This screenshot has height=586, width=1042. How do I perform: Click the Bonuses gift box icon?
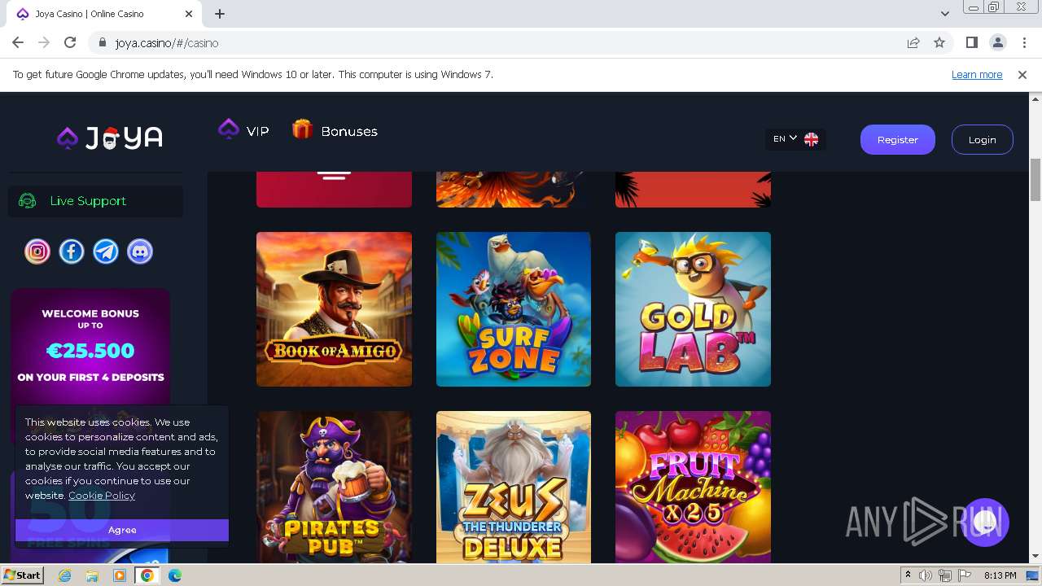point(302,129)
